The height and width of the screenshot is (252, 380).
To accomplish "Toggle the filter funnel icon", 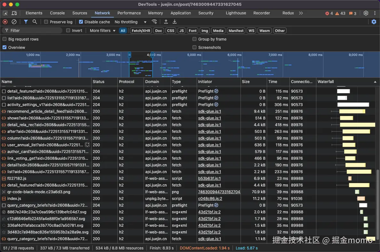I will (x=26, y=22).
